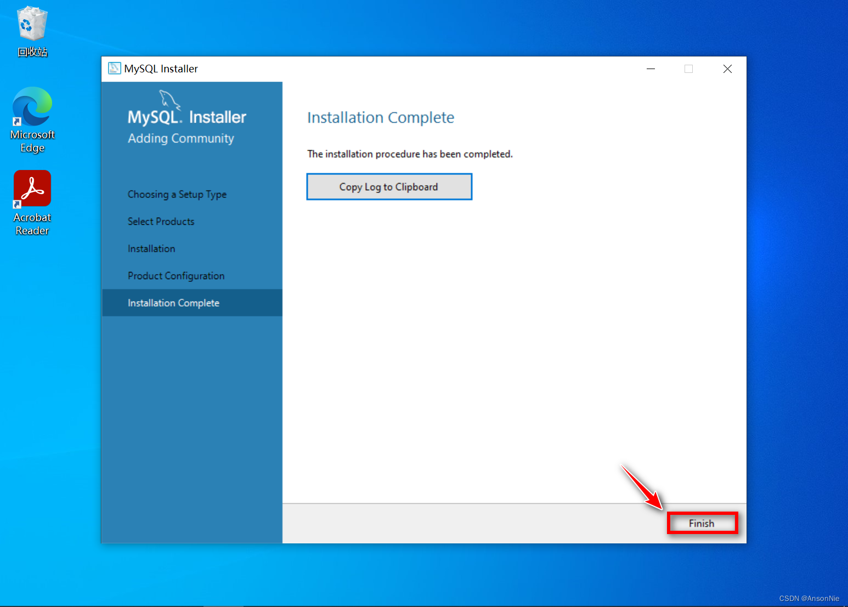848x607 pixels.
Task: Select the Microsoft Edge desktop shortcut
Action: (x=32, y=120)
